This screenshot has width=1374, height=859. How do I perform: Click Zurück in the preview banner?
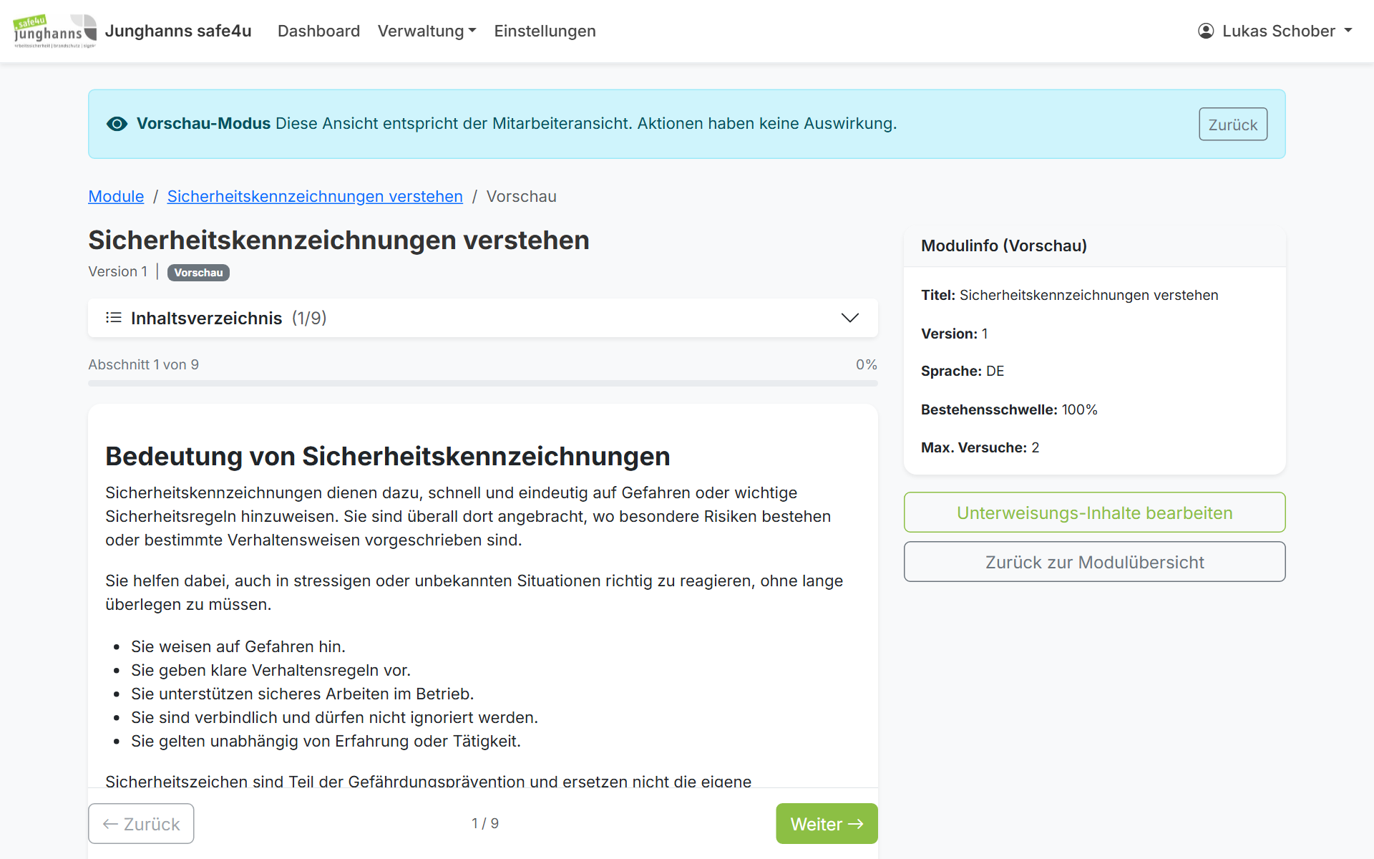point(1233,124)
